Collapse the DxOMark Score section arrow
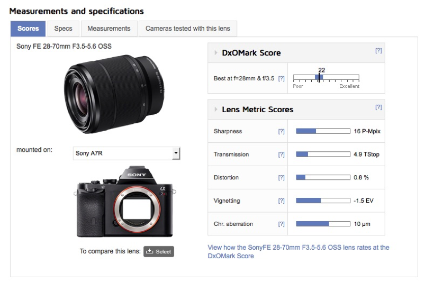This screenshot has width=425, height=282. coord(216,53)
